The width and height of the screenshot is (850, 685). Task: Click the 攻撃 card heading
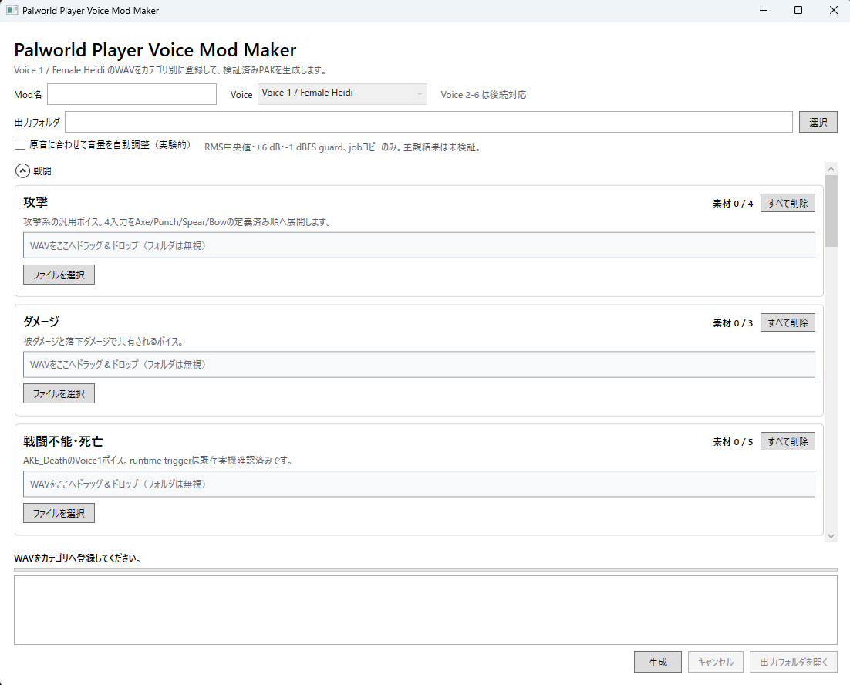click(x=35, y=202)
